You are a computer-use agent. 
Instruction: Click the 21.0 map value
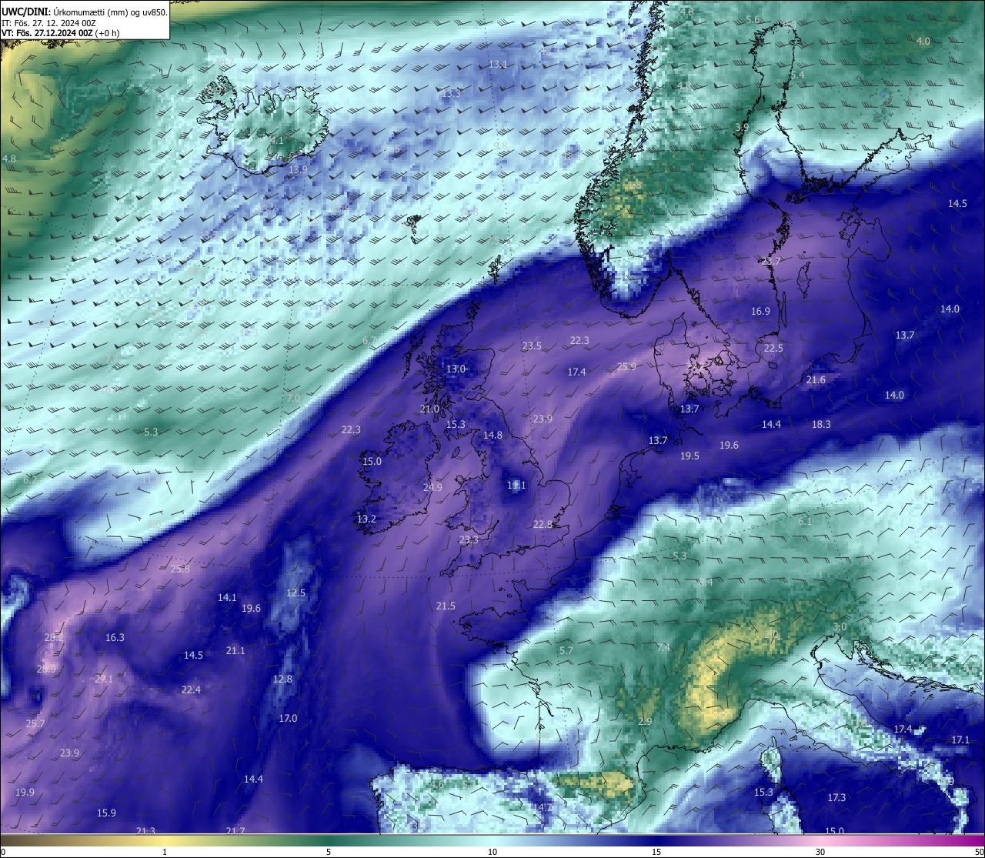coord(429,409)
